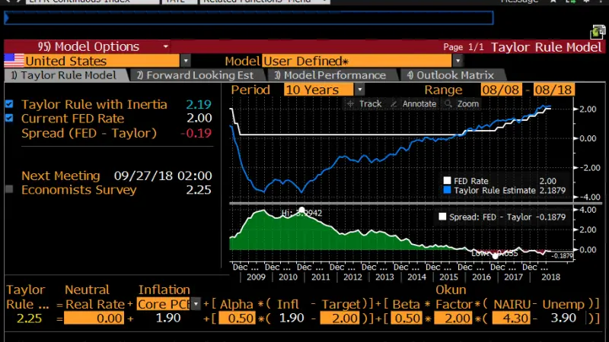Toggle Taylor Rule with Inertia checkbox

click(x=9, y=104)
